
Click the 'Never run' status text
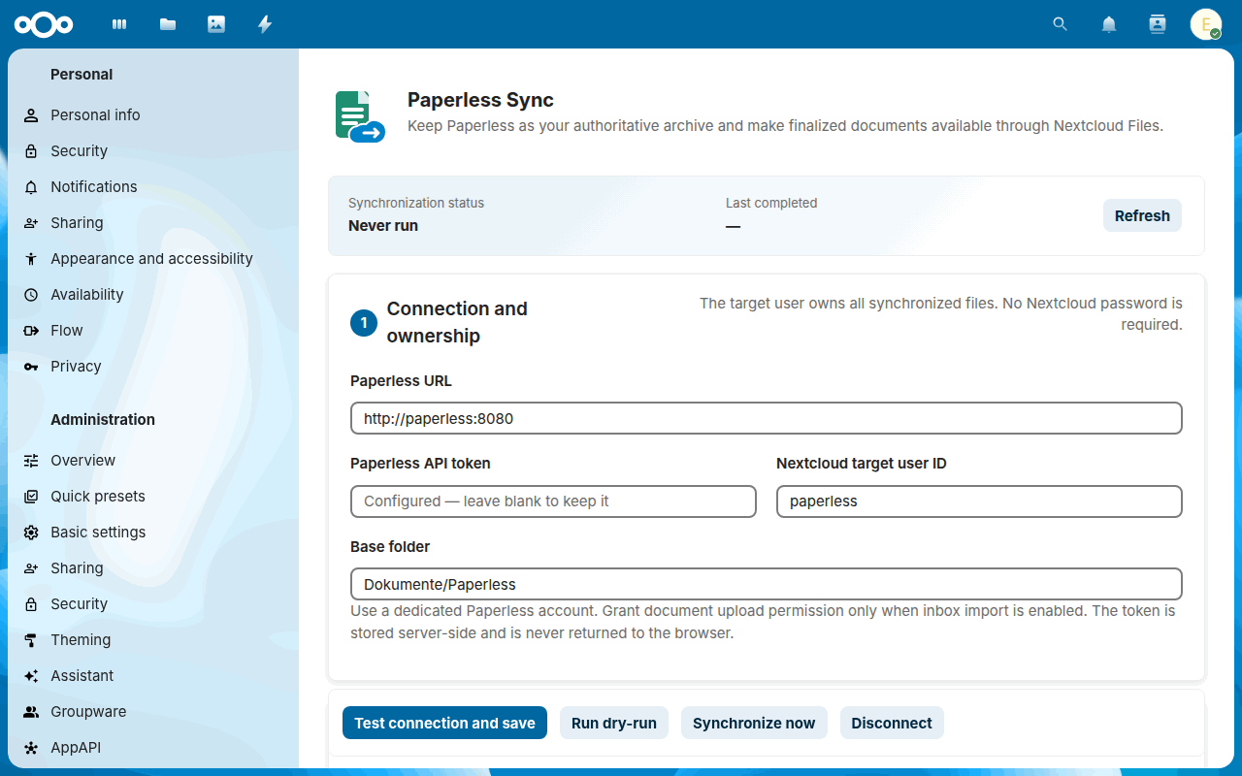383,226
